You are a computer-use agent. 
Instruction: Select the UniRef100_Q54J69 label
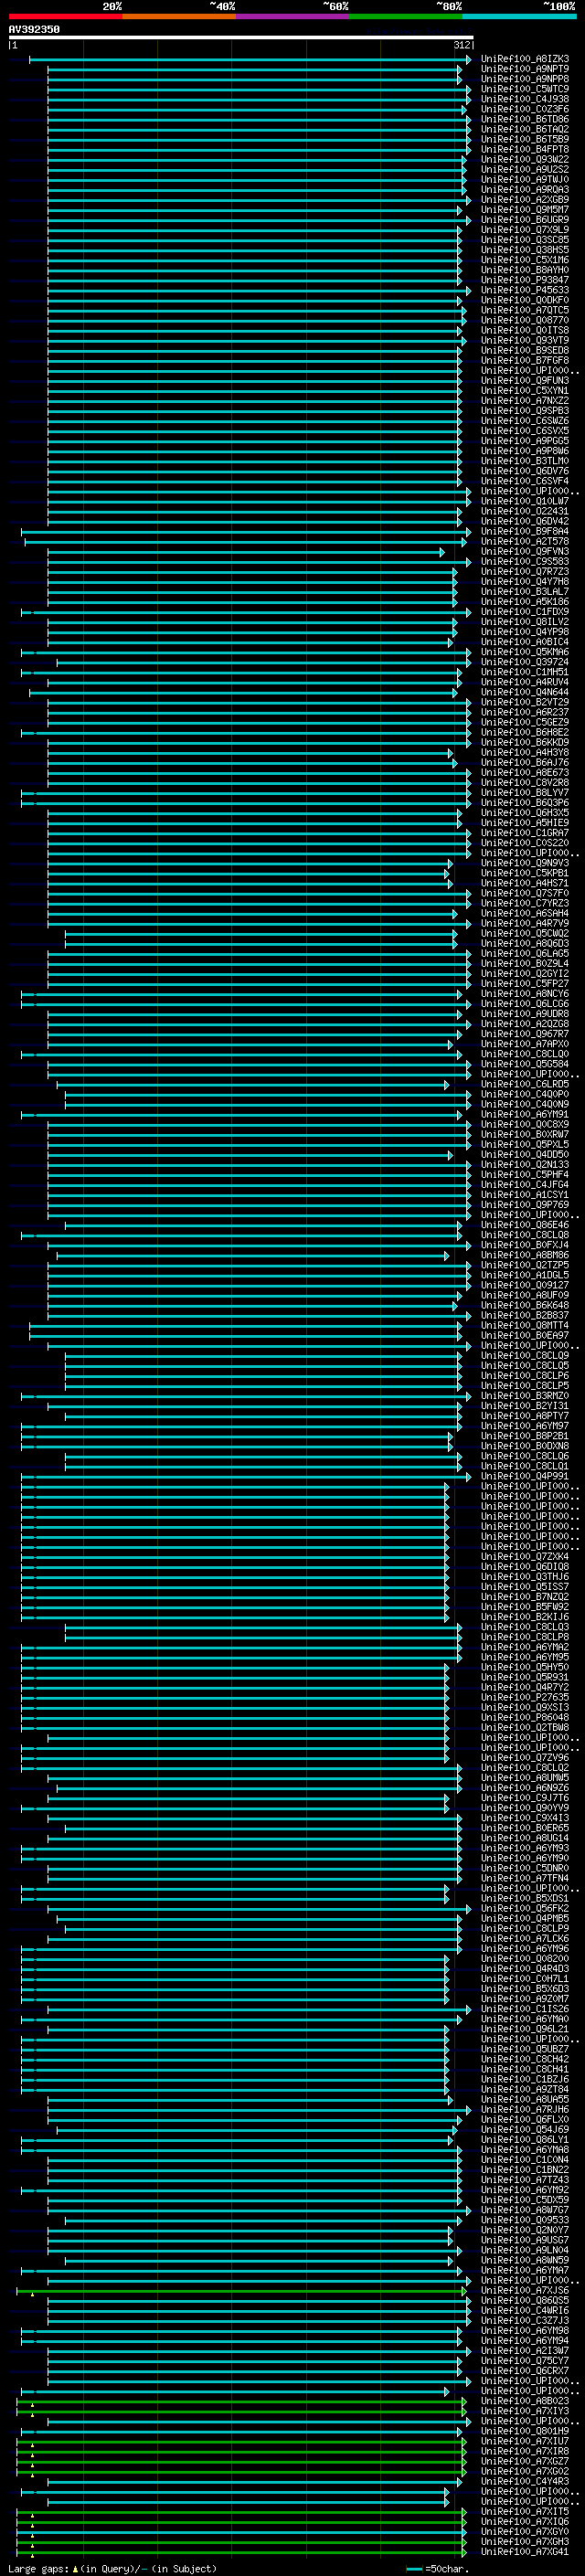coord(525,2129)
